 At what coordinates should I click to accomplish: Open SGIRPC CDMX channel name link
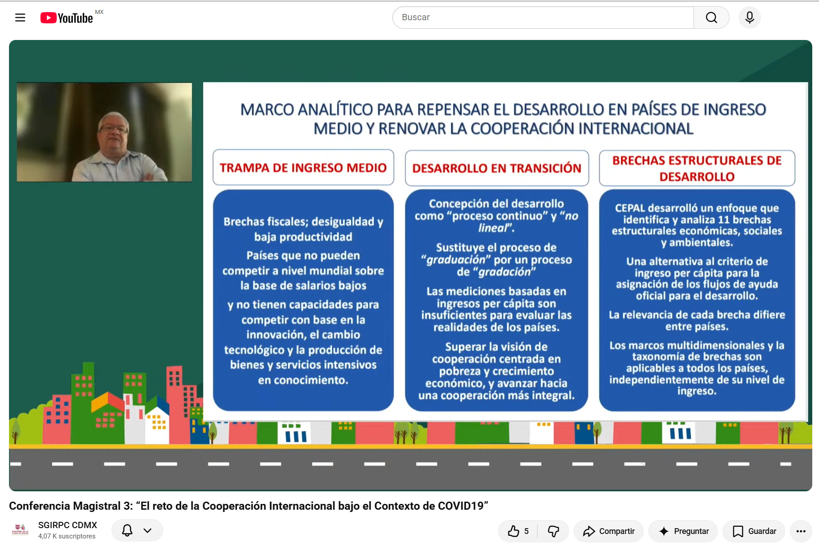67,525
